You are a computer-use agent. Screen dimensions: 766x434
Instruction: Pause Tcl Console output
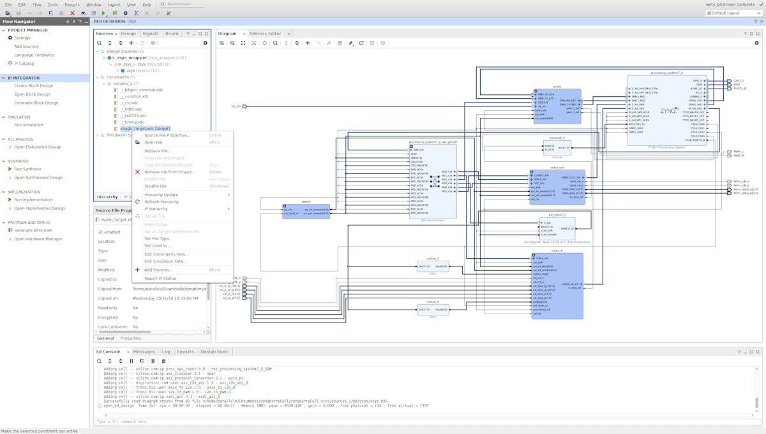(131, 361)
